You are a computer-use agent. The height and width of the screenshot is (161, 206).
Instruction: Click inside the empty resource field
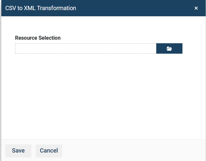click(x=85, y=48)
